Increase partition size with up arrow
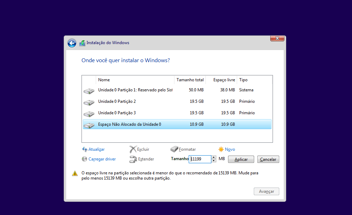Viewport: 352px width, 215px height. [214, 157]
